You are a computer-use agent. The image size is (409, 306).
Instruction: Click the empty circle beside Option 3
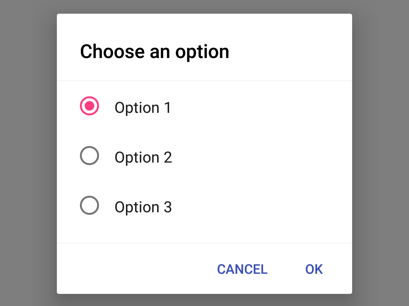[89, 205]
